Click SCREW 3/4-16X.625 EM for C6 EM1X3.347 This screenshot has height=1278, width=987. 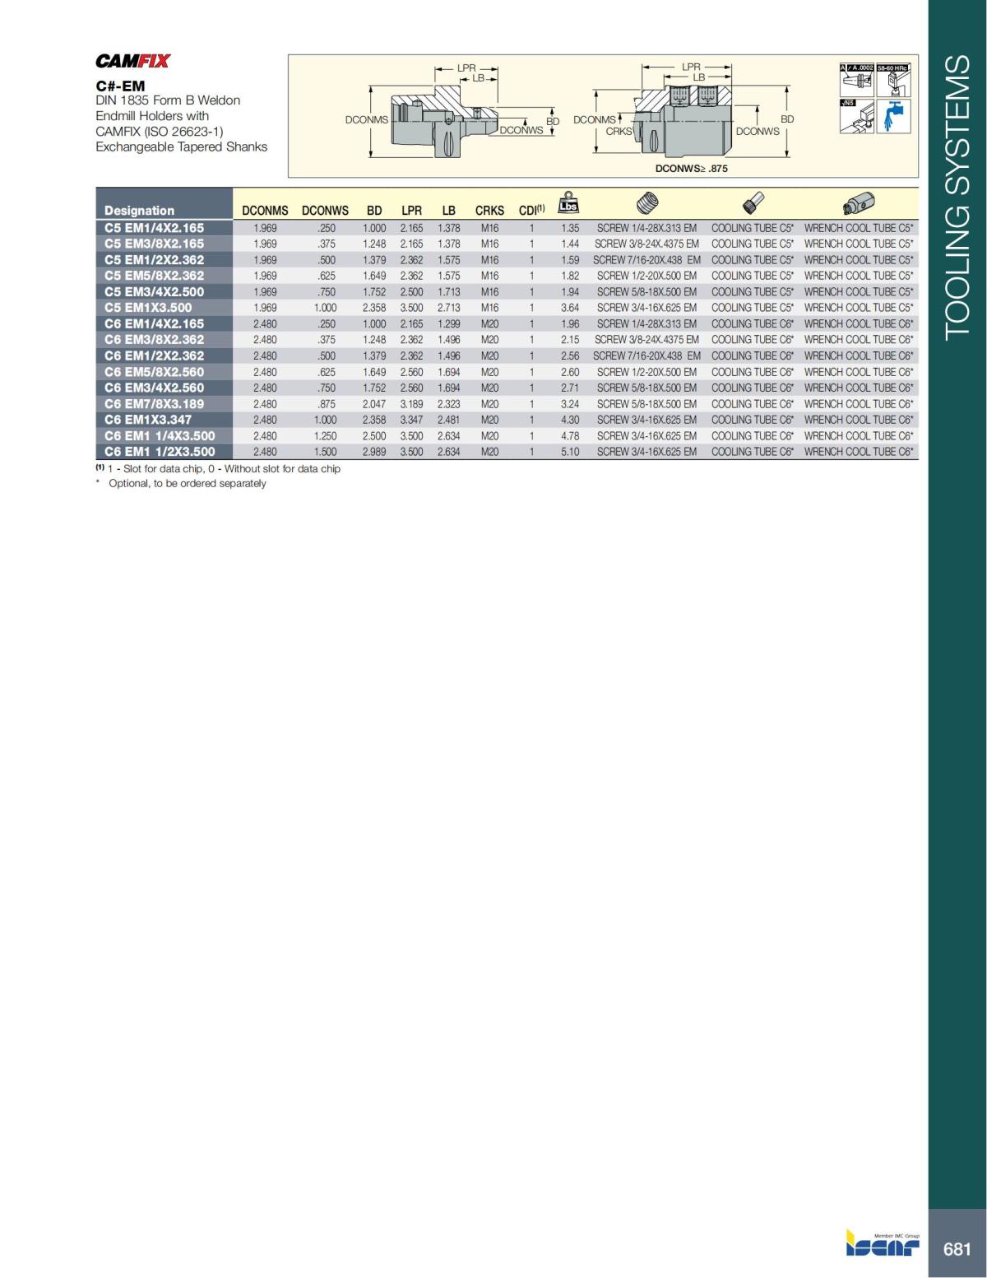[x=647, y=418]
